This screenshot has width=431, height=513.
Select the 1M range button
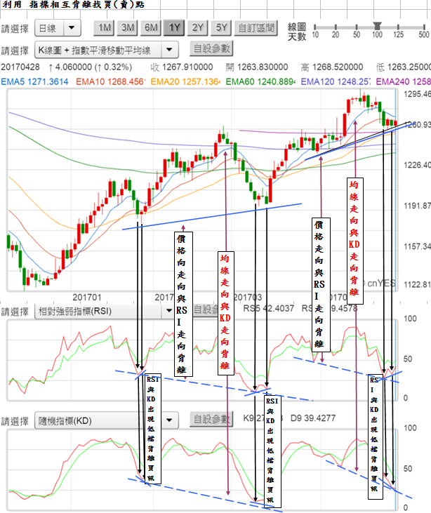pyautogui.click(x=104, y=28)
